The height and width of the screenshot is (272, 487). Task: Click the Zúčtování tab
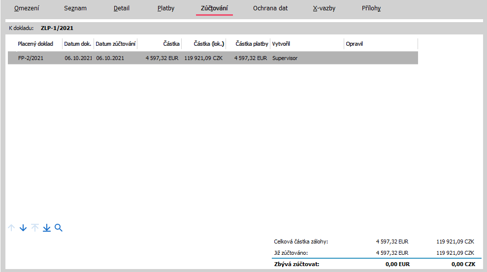pyautogui.click(x=214, y=8)
